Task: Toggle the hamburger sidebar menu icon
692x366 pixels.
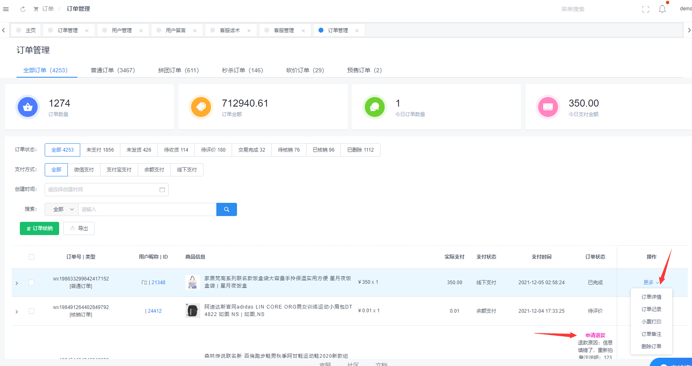Action: pos(6,9)
